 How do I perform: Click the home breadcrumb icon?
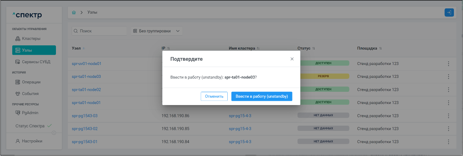pos(74,13)
